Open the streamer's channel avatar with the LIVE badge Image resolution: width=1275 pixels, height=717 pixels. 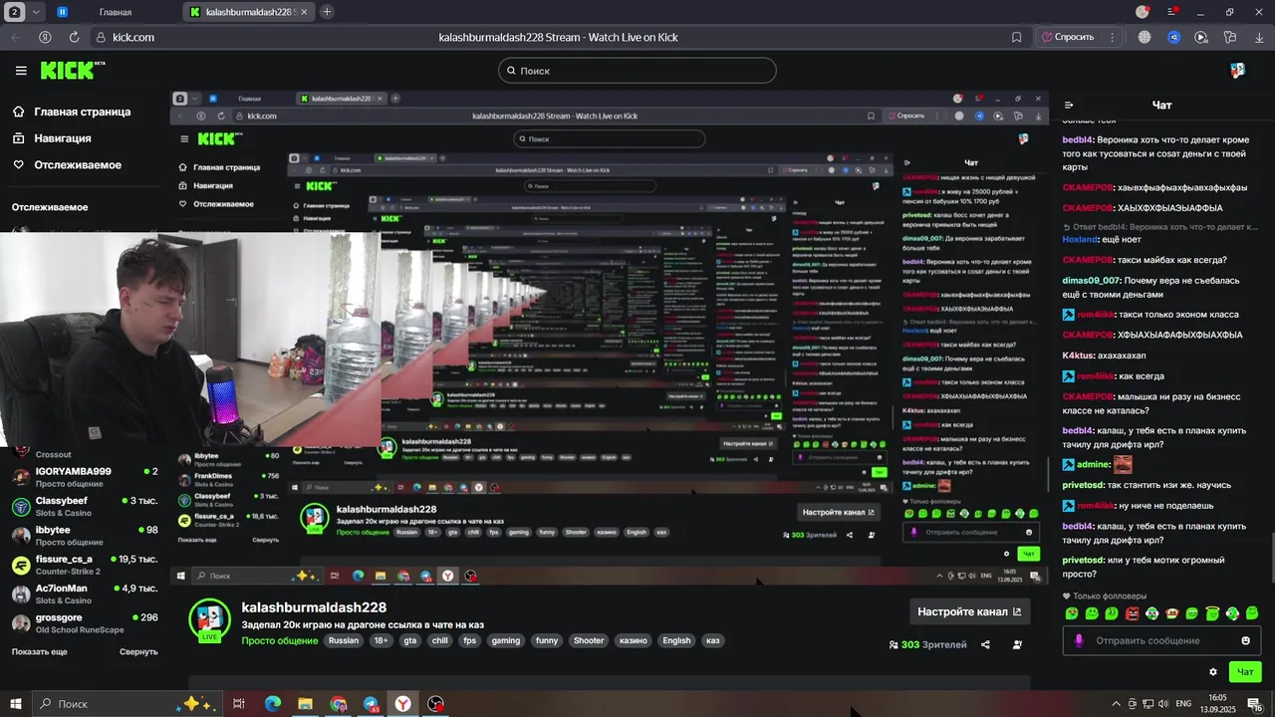pyautogui.click(x=209, y=619)
